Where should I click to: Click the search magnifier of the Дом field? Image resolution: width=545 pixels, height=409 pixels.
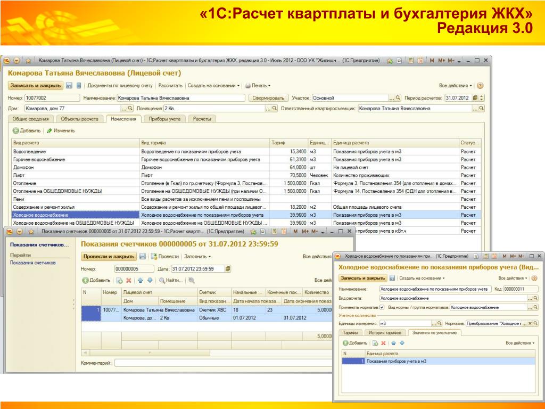130,109
